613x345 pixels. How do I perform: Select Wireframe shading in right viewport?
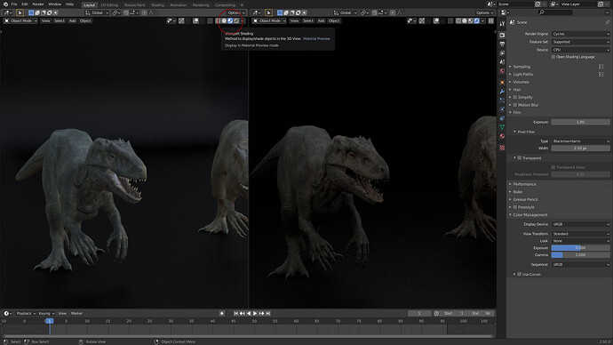(x=458, y=20)
